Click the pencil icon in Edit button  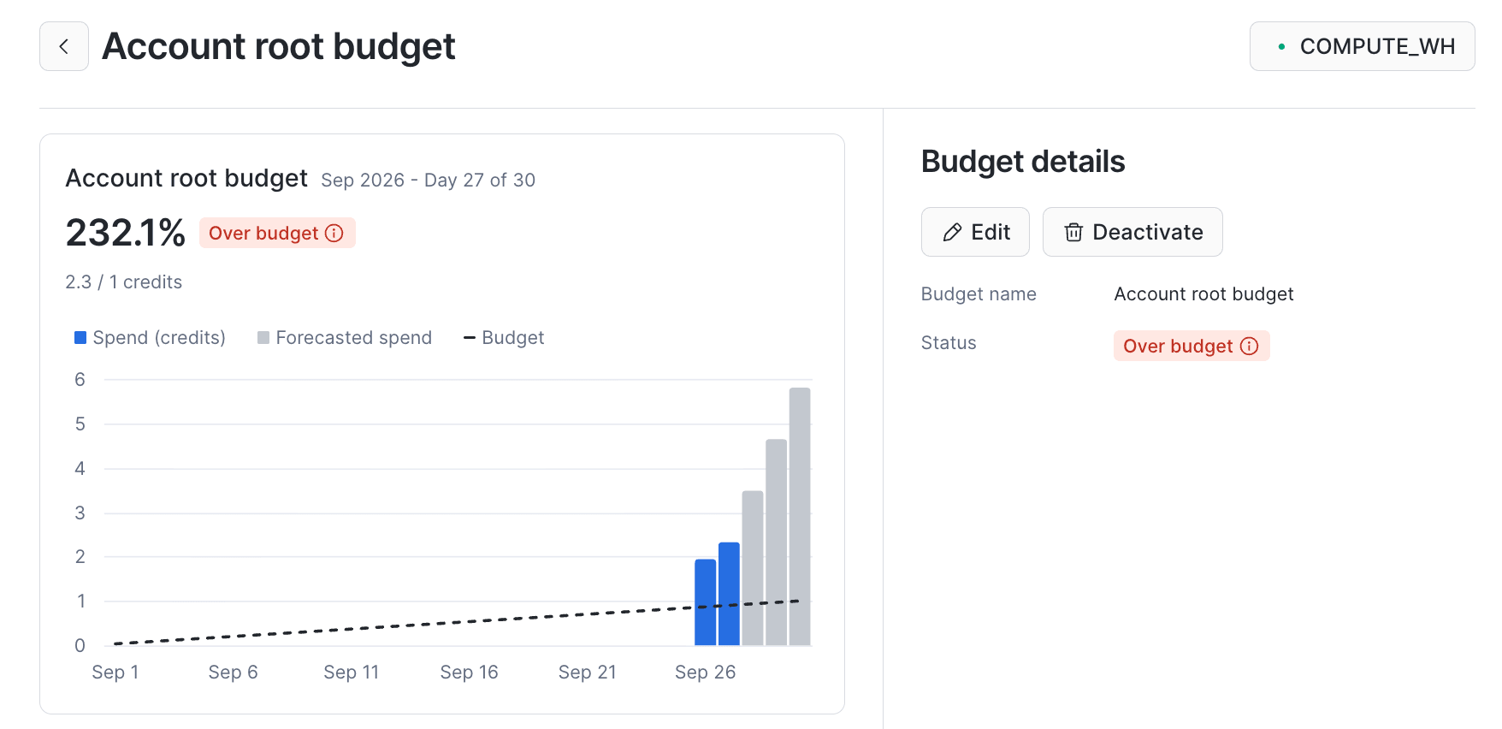pyautogui.click(x=952, y=233)
